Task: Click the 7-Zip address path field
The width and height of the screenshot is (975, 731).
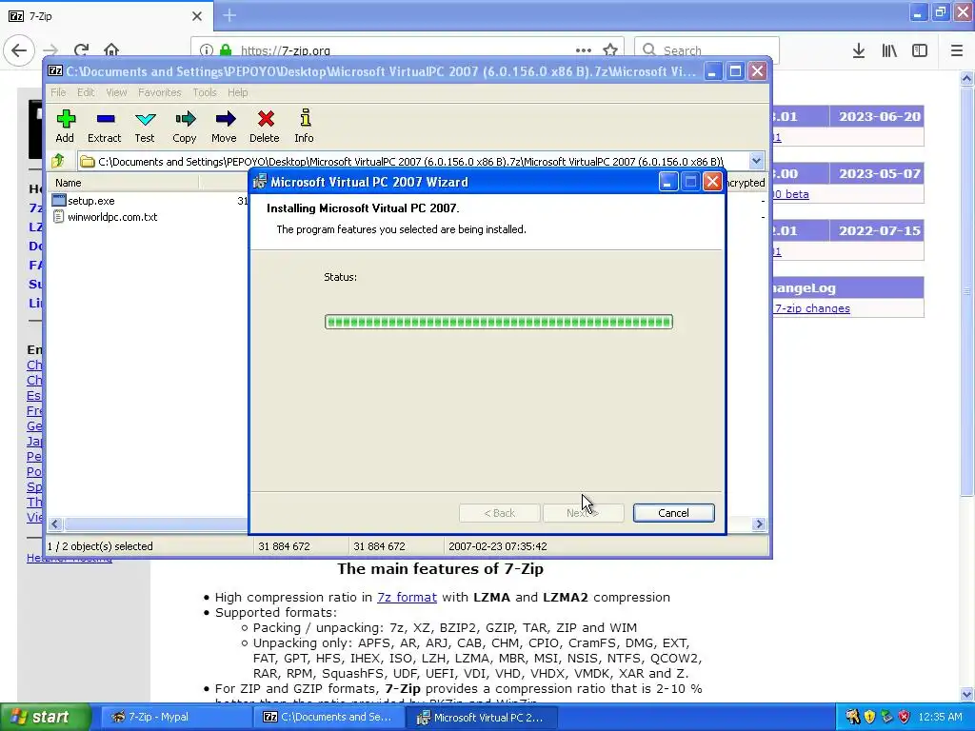Action: [x=413, y=162]
